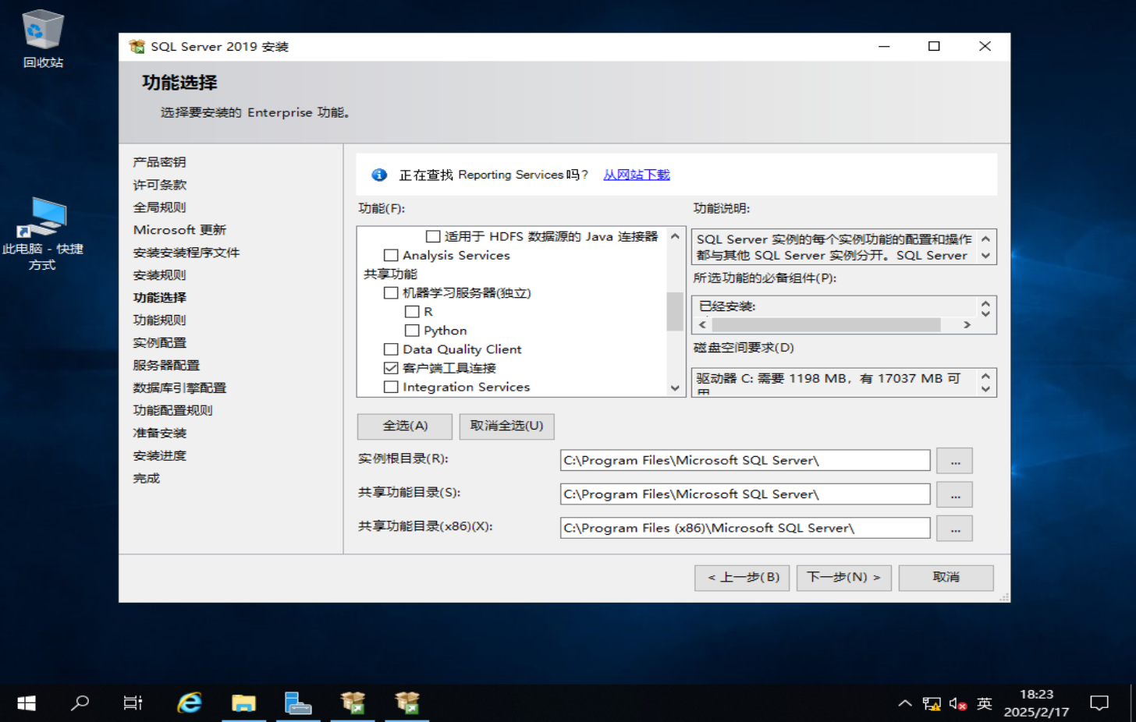1136x722 pixels.
Task: Click the 取消 cancel button
Action: pyautogui.click(x=946, y=578)
